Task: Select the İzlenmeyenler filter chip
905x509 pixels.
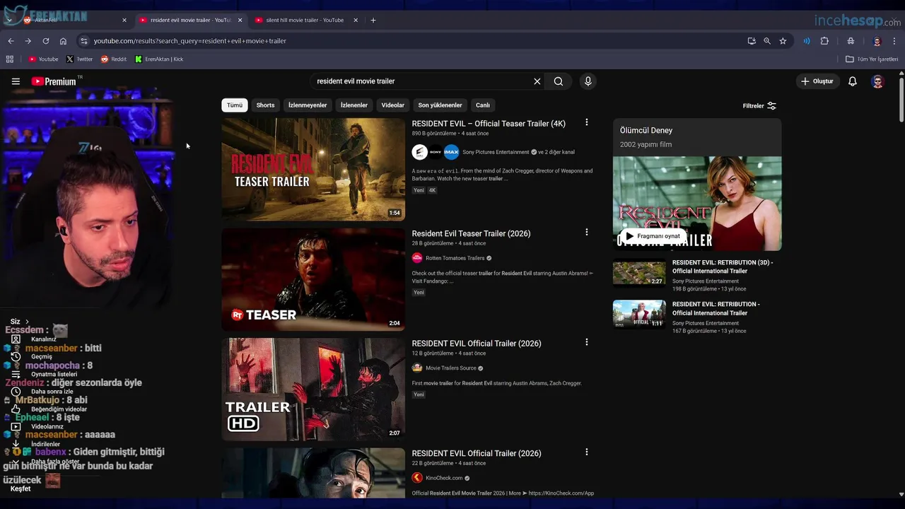Action: click(308, 105)
